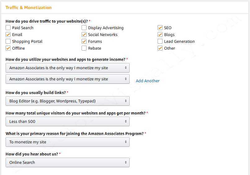This screenshot has width=250, height=175.
Task: Click the Add Another link
Action: pos(148,81)
